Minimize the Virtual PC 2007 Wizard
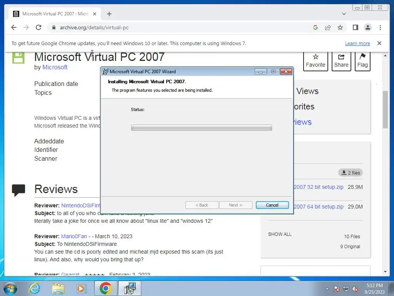 click(260, 72)
